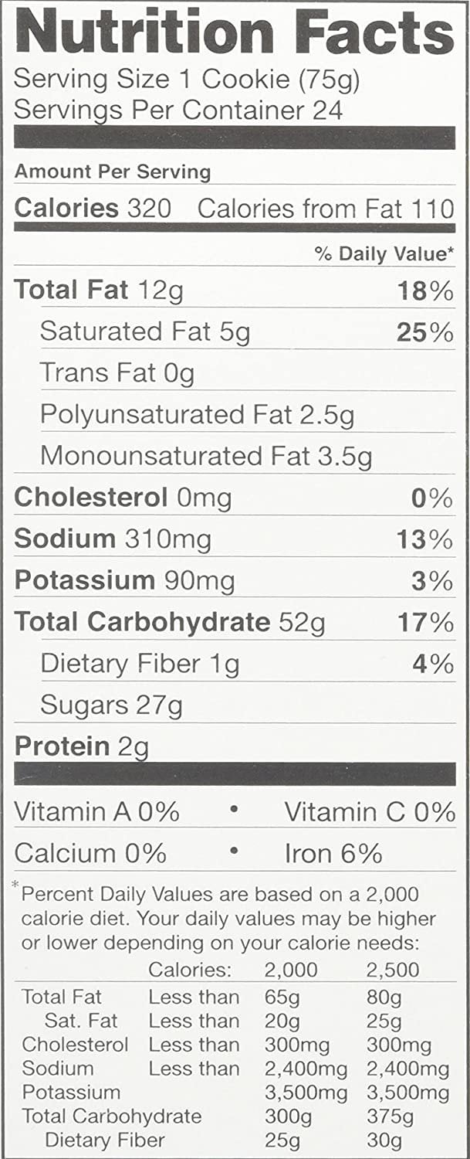The image size is (470, 1159).
Task: Click the Vitamin C 0% entry
Action: [370, 812]
